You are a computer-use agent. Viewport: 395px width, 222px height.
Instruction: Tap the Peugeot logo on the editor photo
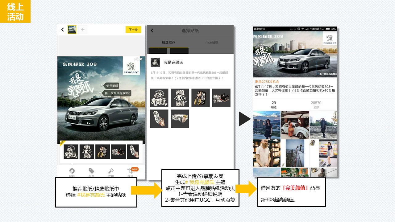tap(131, 66)
